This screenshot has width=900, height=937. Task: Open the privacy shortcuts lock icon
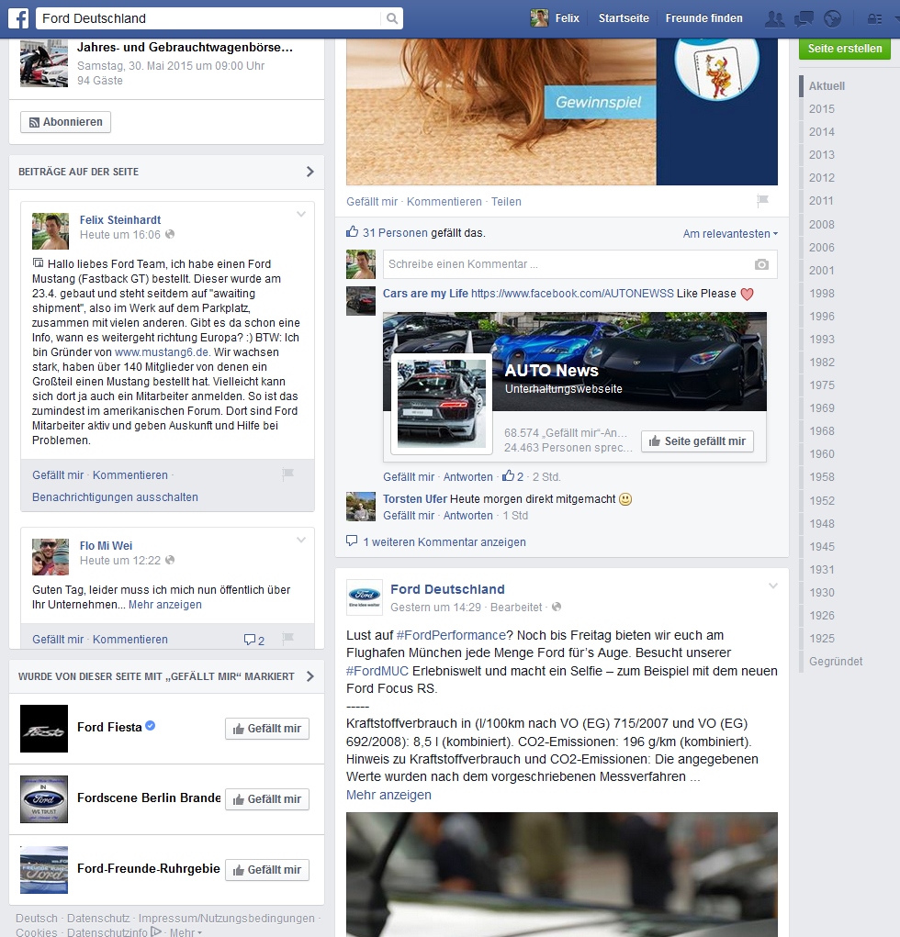point(875,19)
